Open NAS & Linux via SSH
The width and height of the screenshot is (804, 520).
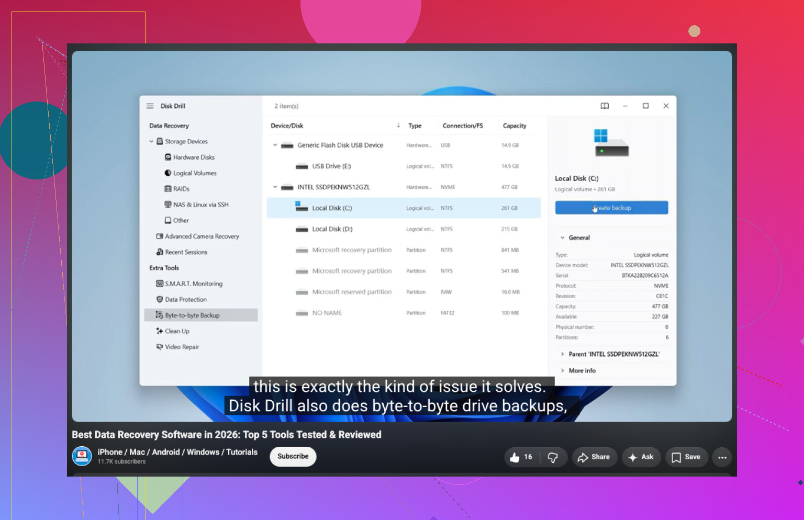click(201, 205)
